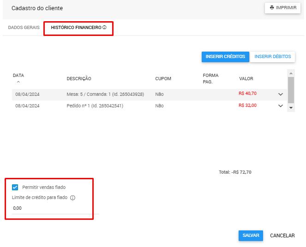Select the Histórico Financeiro tab

(76, 28)
